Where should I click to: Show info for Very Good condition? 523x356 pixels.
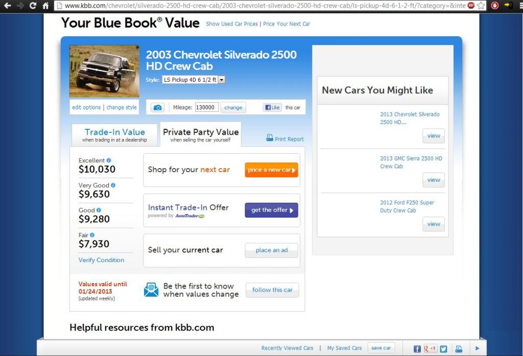click(113, 185)
